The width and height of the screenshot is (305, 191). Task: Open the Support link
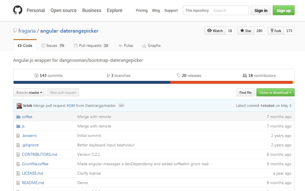[171, 11]
